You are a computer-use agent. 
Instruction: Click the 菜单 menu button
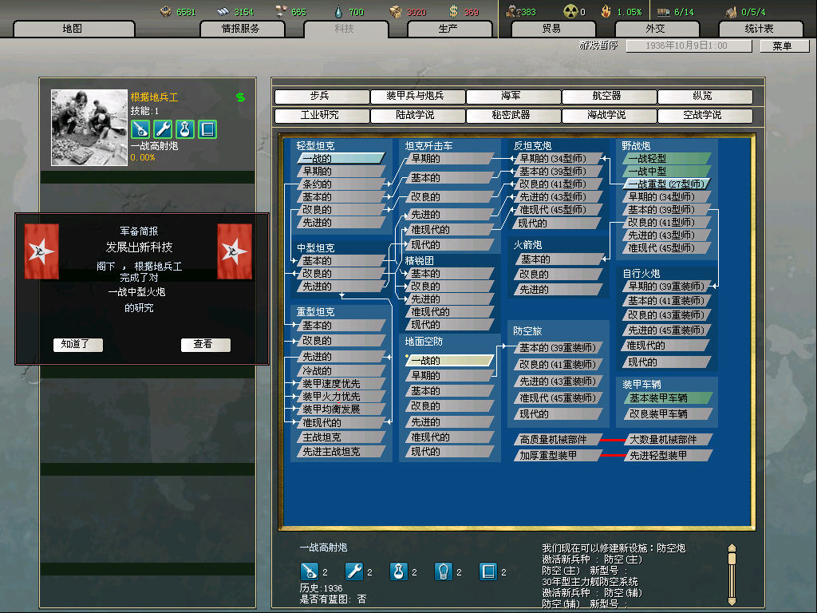click(x=783, y=45)
